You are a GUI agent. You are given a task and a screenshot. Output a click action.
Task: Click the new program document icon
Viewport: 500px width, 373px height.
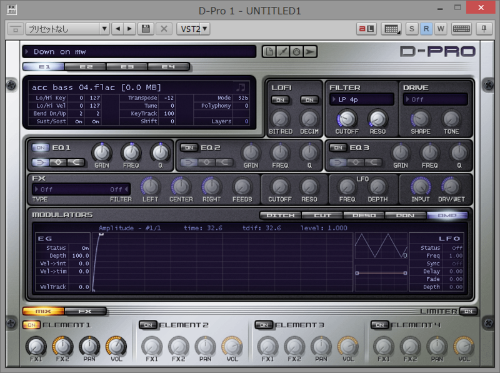pyautogui.click(x=269, y=52)
